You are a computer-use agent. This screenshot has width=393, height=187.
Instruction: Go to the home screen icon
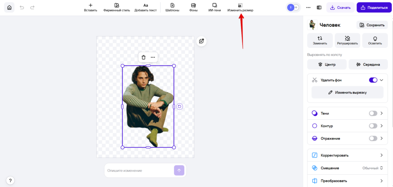pyautogui.click(x=9, y=8)
